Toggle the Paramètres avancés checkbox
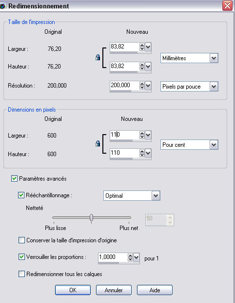The image size is (235, 303). click(x=14, y=178)
